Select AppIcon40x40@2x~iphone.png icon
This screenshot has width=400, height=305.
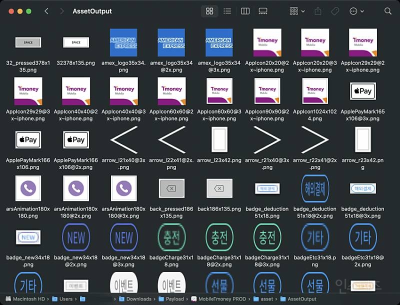coord(76,91)
